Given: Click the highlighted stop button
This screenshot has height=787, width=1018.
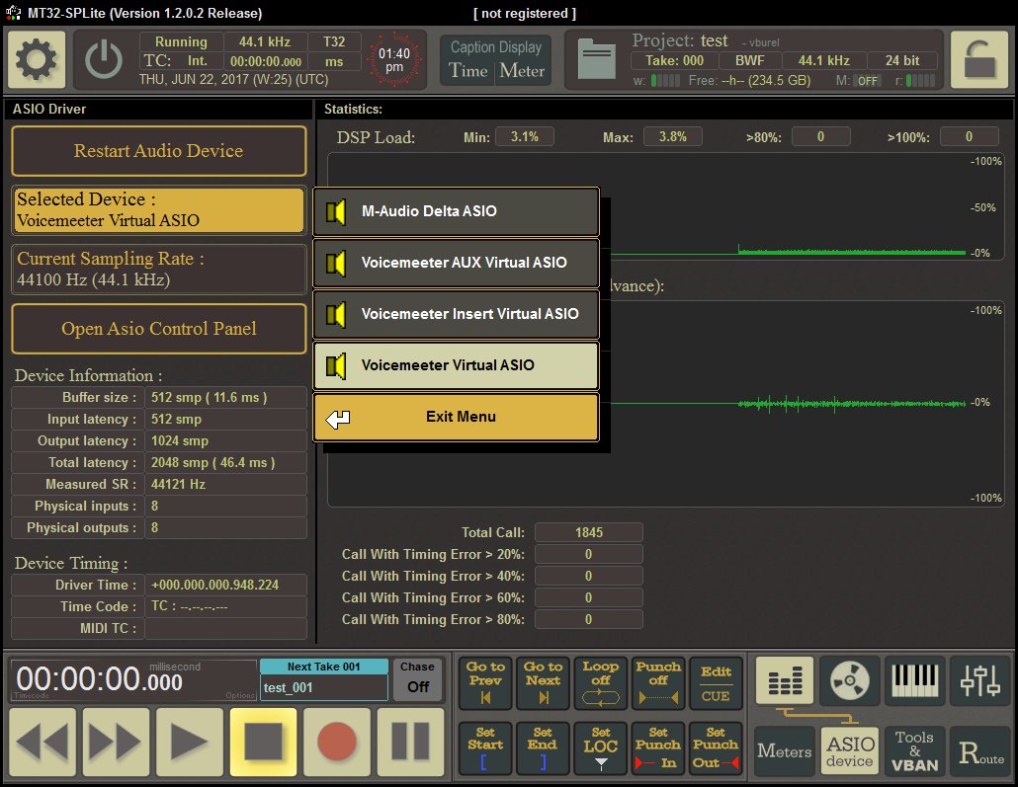Looking at the screenshot, I should pos(263,742).
